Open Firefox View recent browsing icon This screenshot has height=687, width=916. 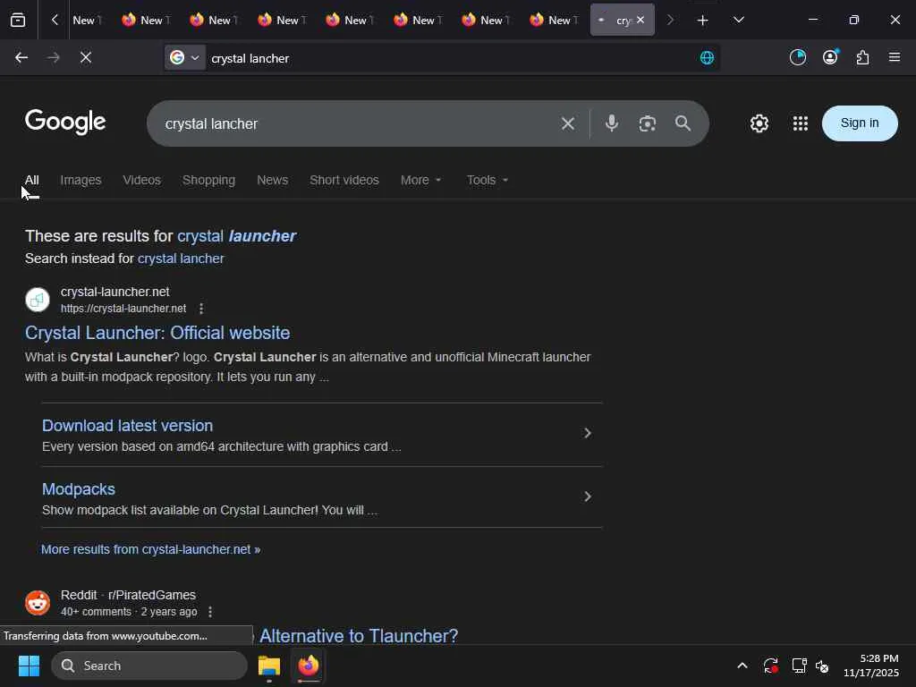coord(18,20)
